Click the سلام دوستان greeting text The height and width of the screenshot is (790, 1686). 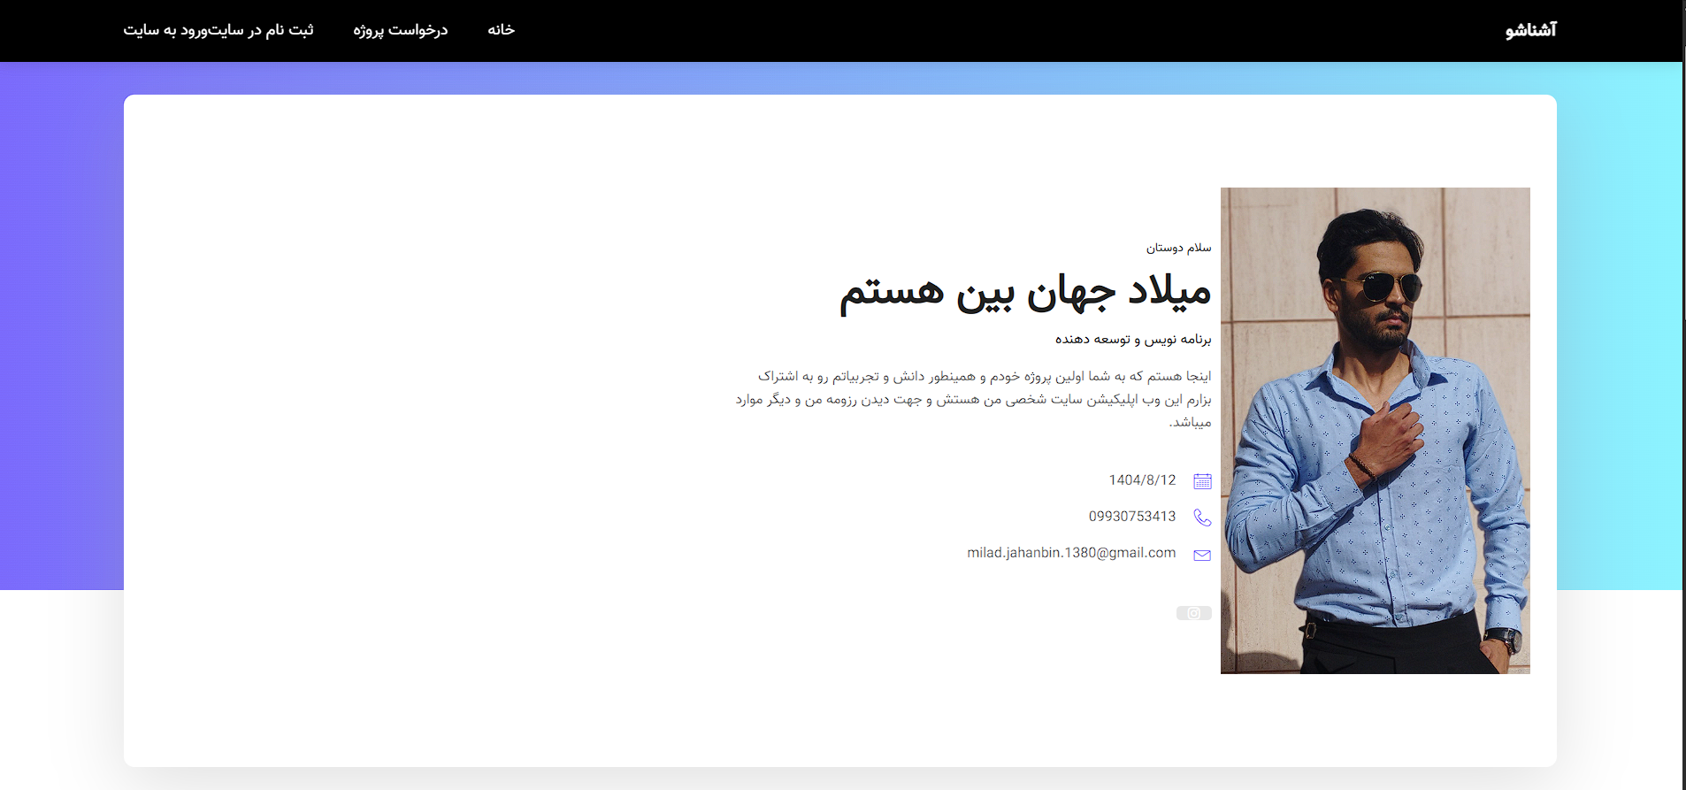1178,248
